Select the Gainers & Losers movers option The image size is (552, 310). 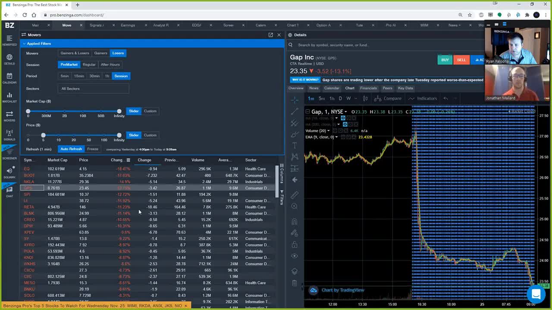pyautogui.click(x=75, y=53)
